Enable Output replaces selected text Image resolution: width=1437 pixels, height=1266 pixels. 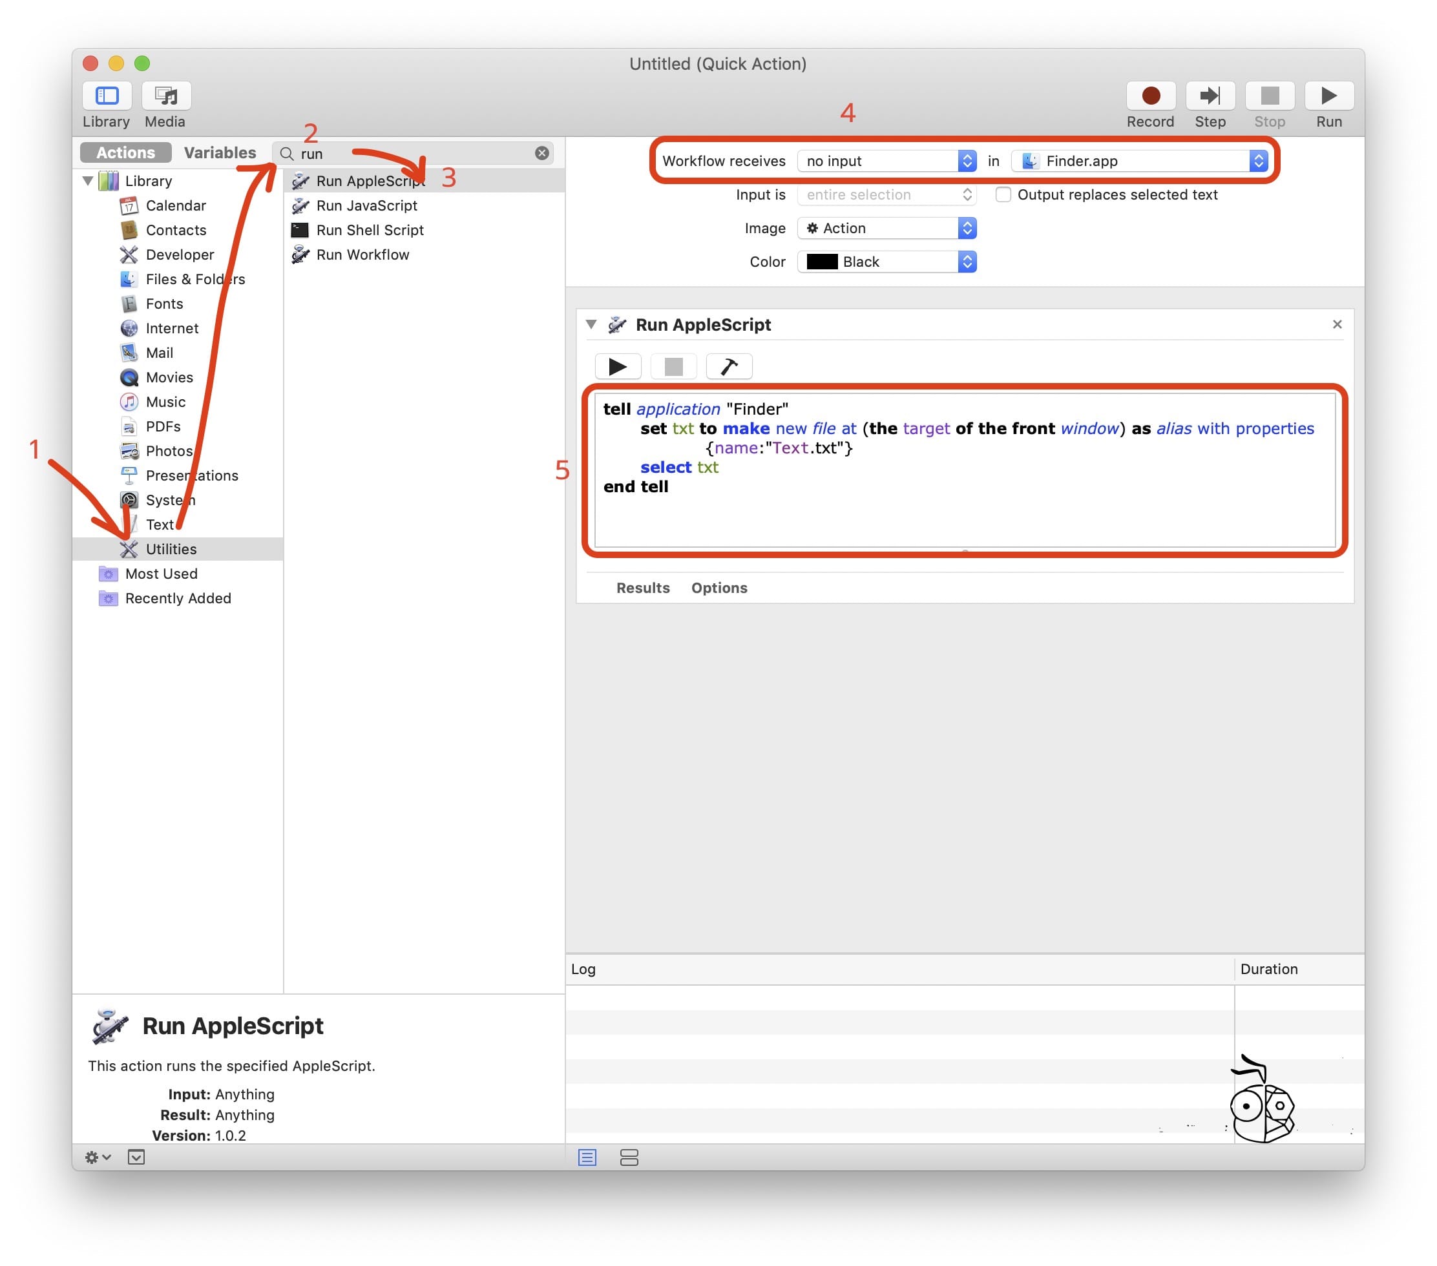pos(1003,194)
